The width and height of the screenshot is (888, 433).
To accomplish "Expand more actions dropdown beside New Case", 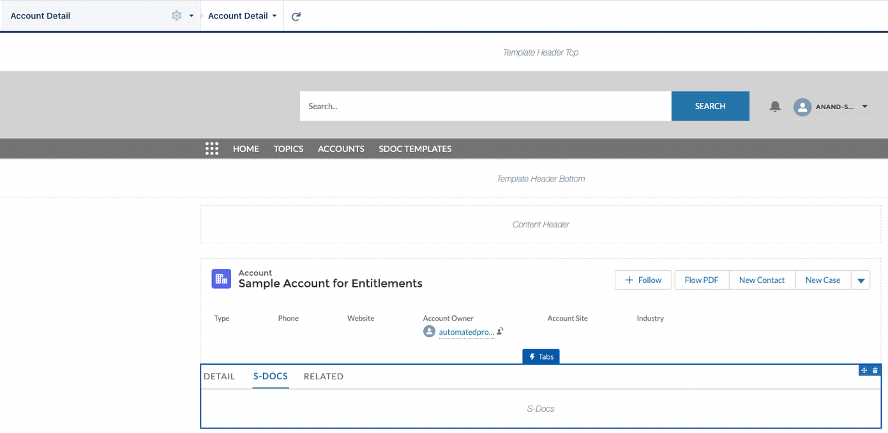I will [x=861, y=280].
